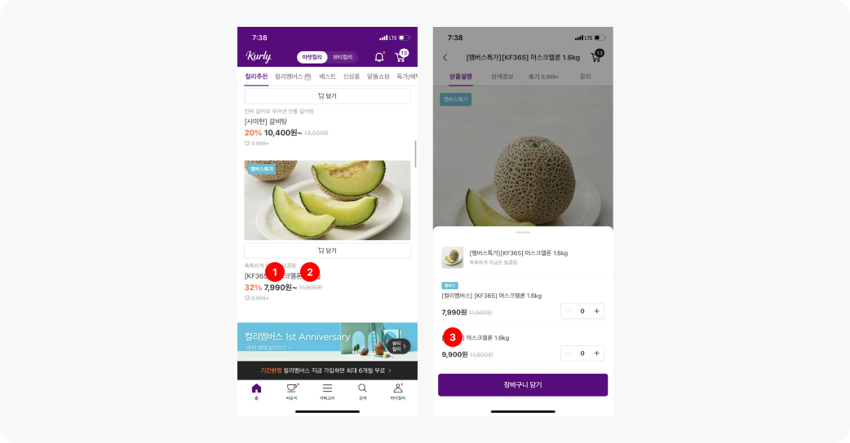Open the 컬리멤버스 1st Anniversary banner
Viewport: 850px width, 443px height.
click(x=327, y=341)
